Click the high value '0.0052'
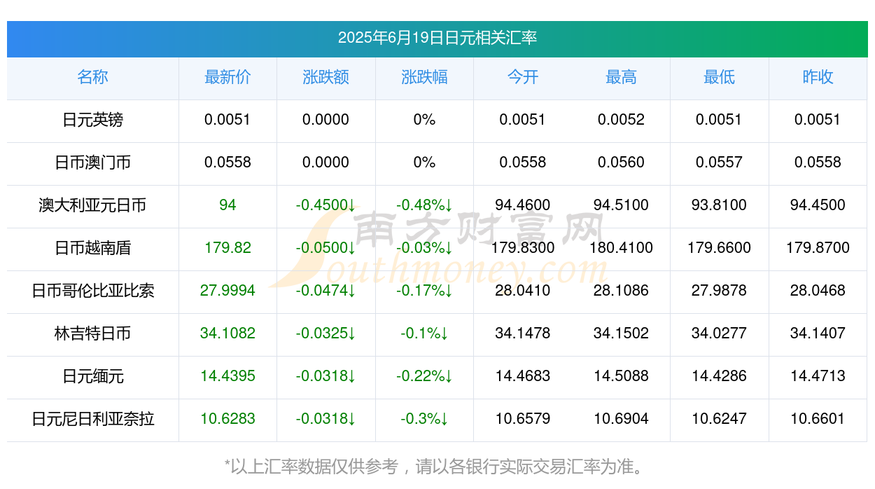The width and height of the screenshot is (875, 489). [x=621, y=120]
